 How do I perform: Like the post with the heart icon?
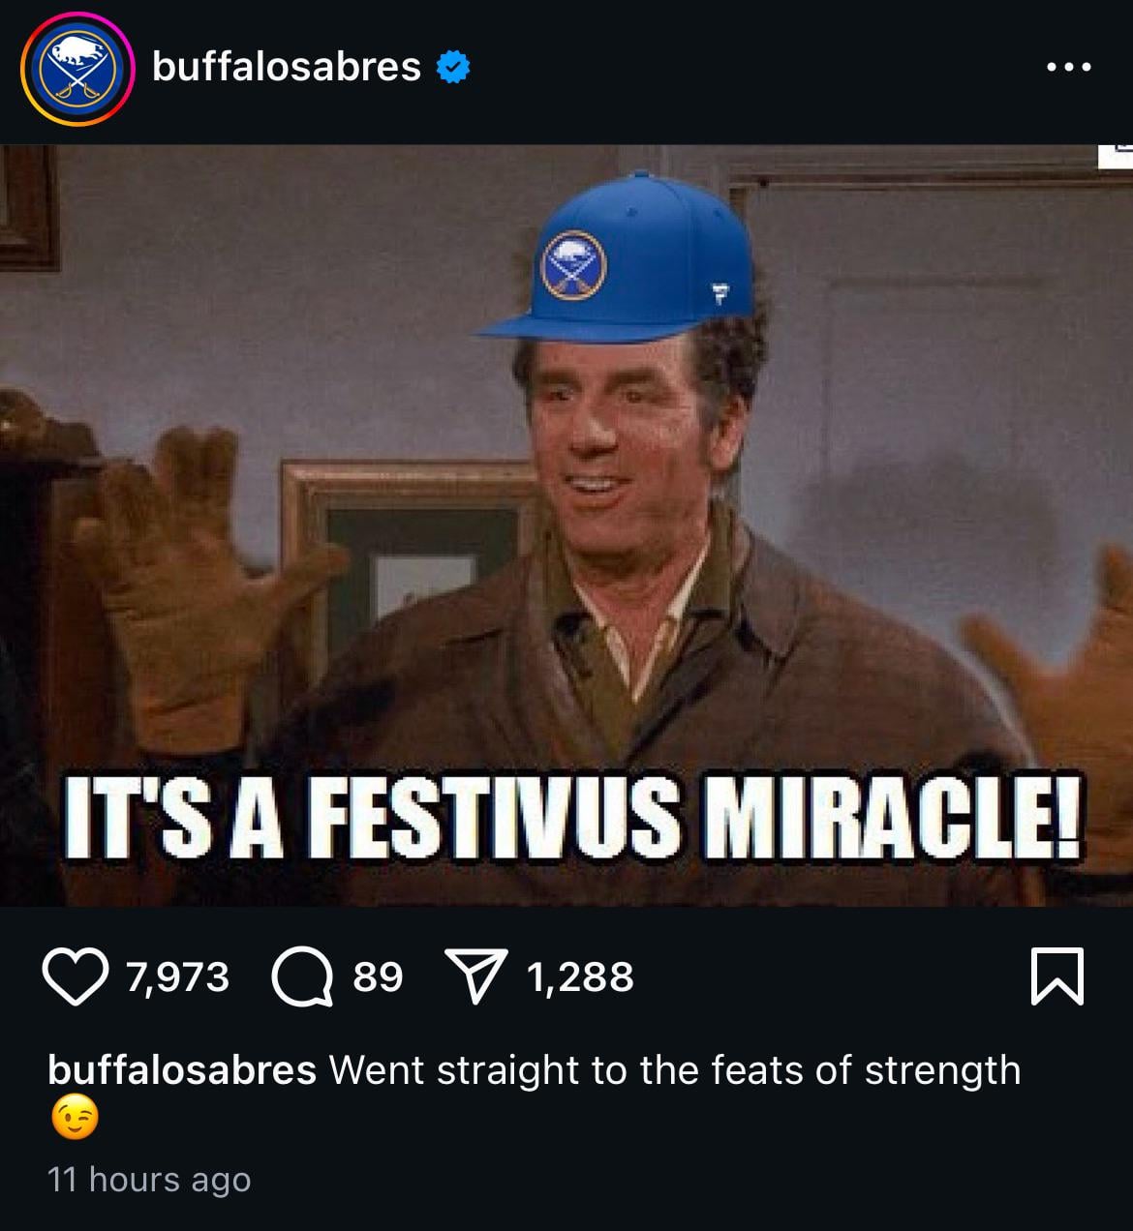tap(77, 976)
